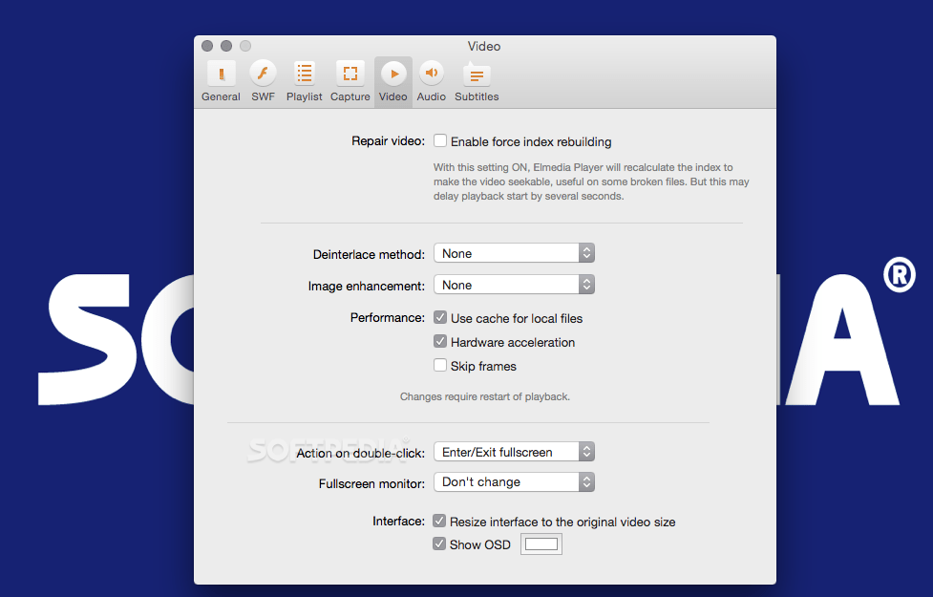Uncheck resize interface to original video size
This screenshot has height=597, width=933.
click(439, 521)
